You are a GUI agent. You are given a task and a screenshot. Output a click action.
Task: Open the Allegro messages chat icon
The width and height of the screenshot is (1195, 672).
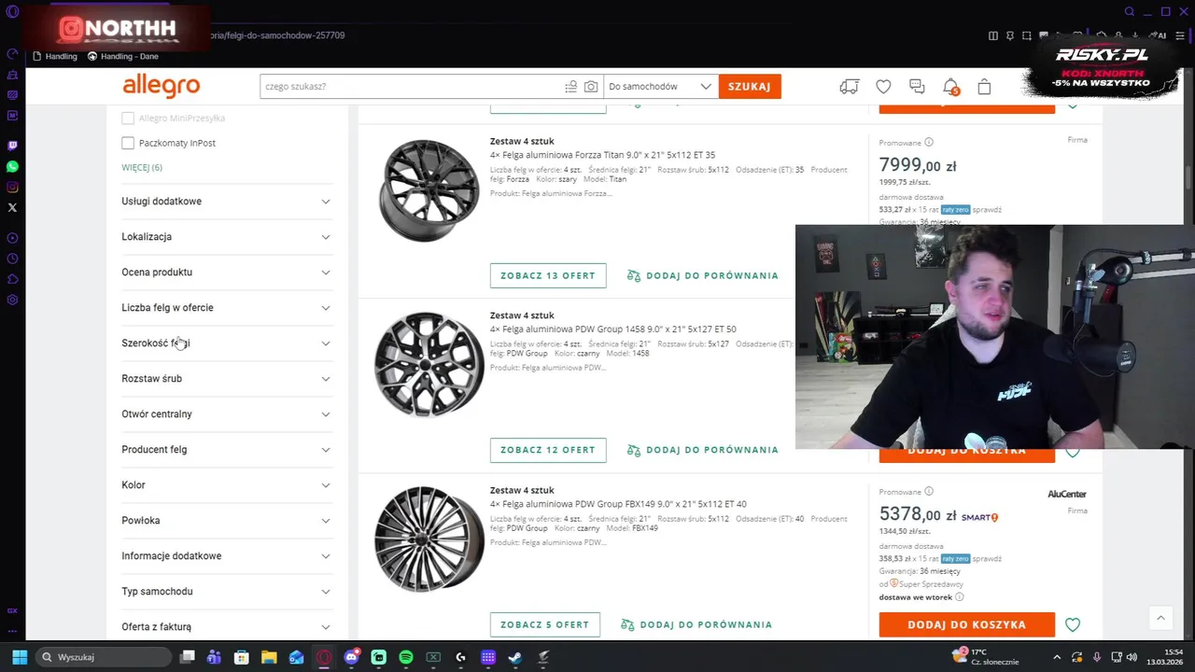tap(917, 87)
